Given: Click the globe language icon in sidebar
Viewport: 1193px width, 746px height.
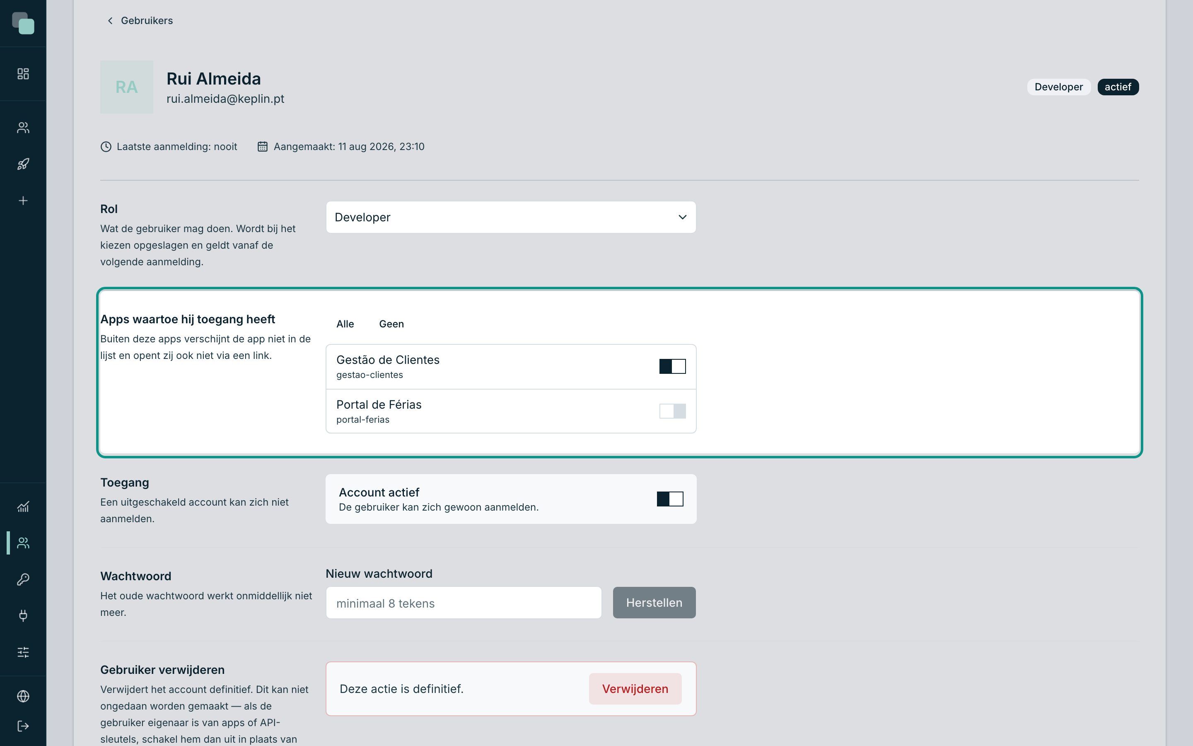Looking at the screenshot, I should click(x=23, y=696).
